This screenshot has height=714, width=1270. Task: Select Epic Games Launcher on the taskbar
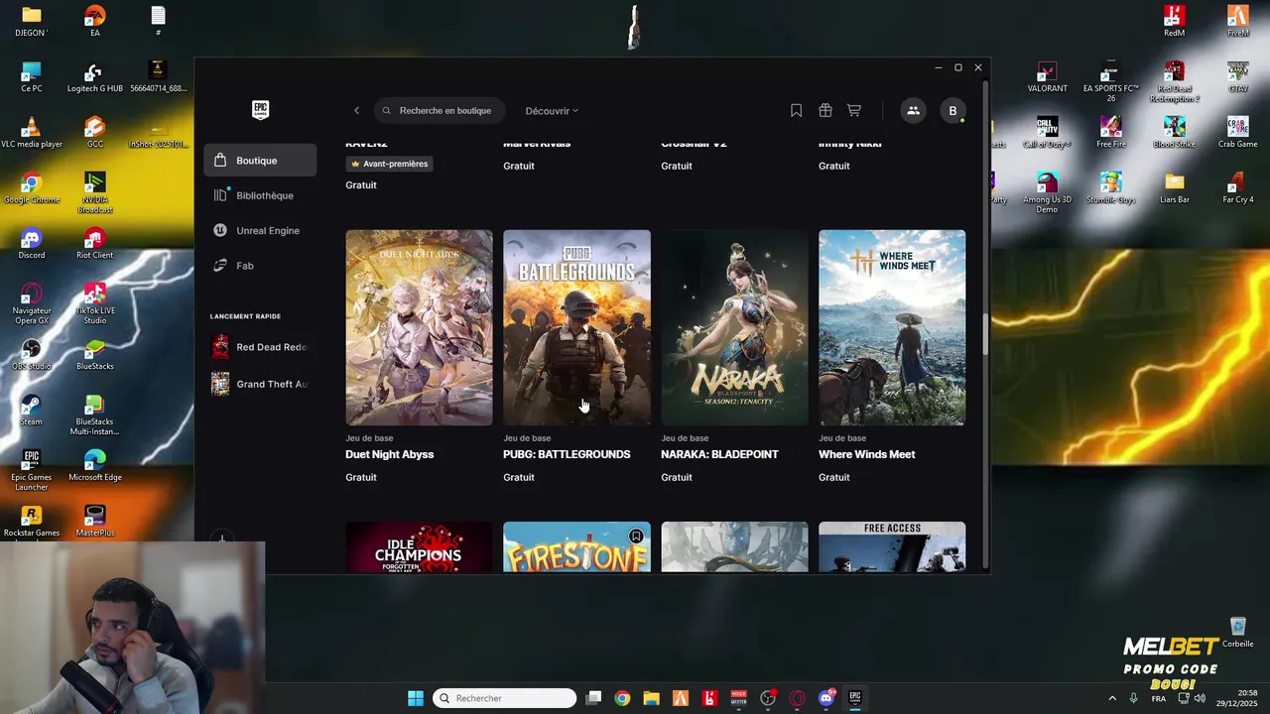click(854, 698)
